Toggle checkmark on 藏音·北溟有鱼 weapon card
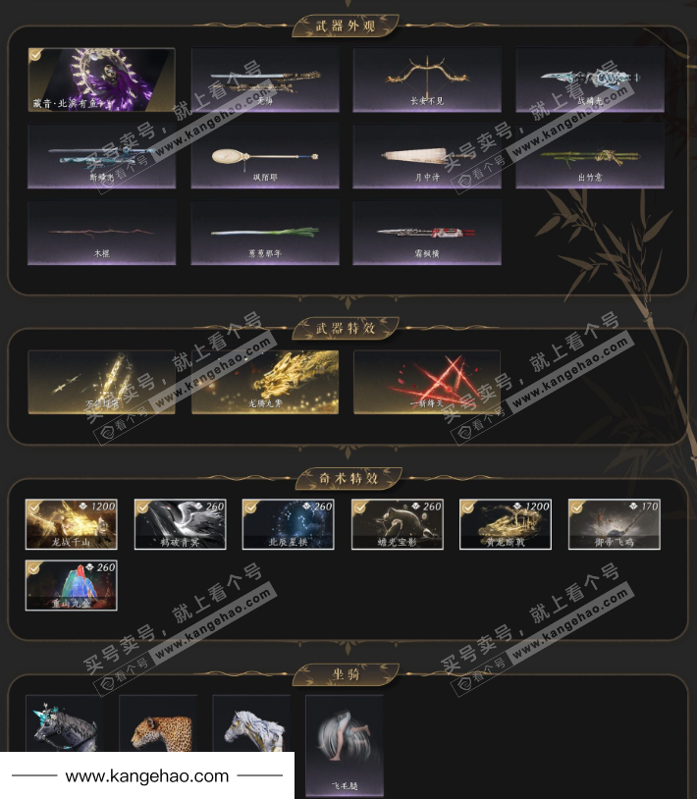 click(35, 55)
